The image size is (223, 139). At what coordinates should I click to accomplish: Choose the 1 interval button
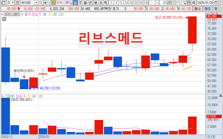click(111, 3)
